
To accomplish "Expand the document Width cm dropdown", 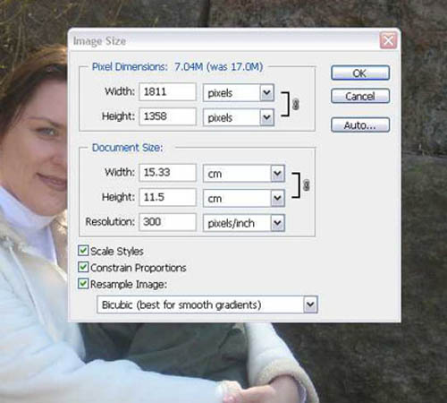I will pyautogui.click(x=244, y=174).
